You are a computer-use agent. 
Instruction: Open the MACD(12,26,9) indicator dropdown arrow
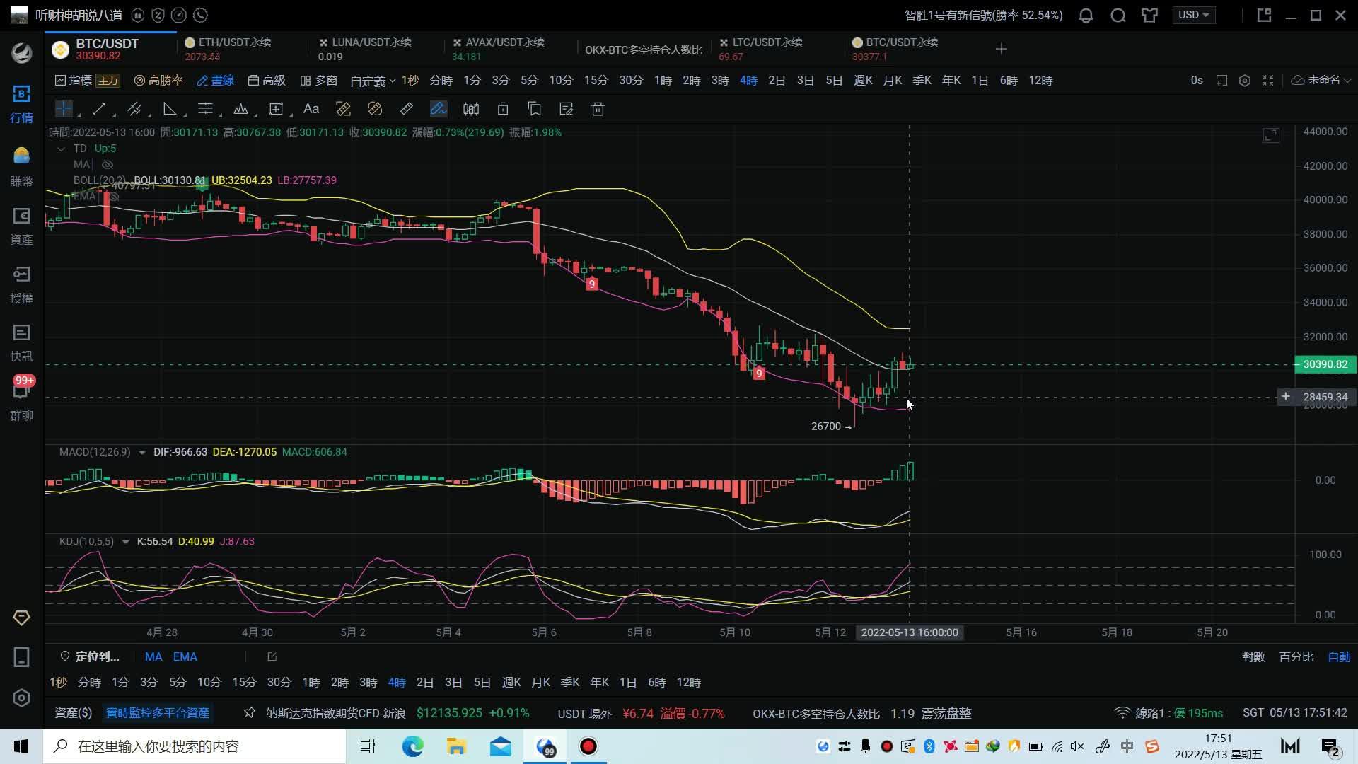[141, 452]
